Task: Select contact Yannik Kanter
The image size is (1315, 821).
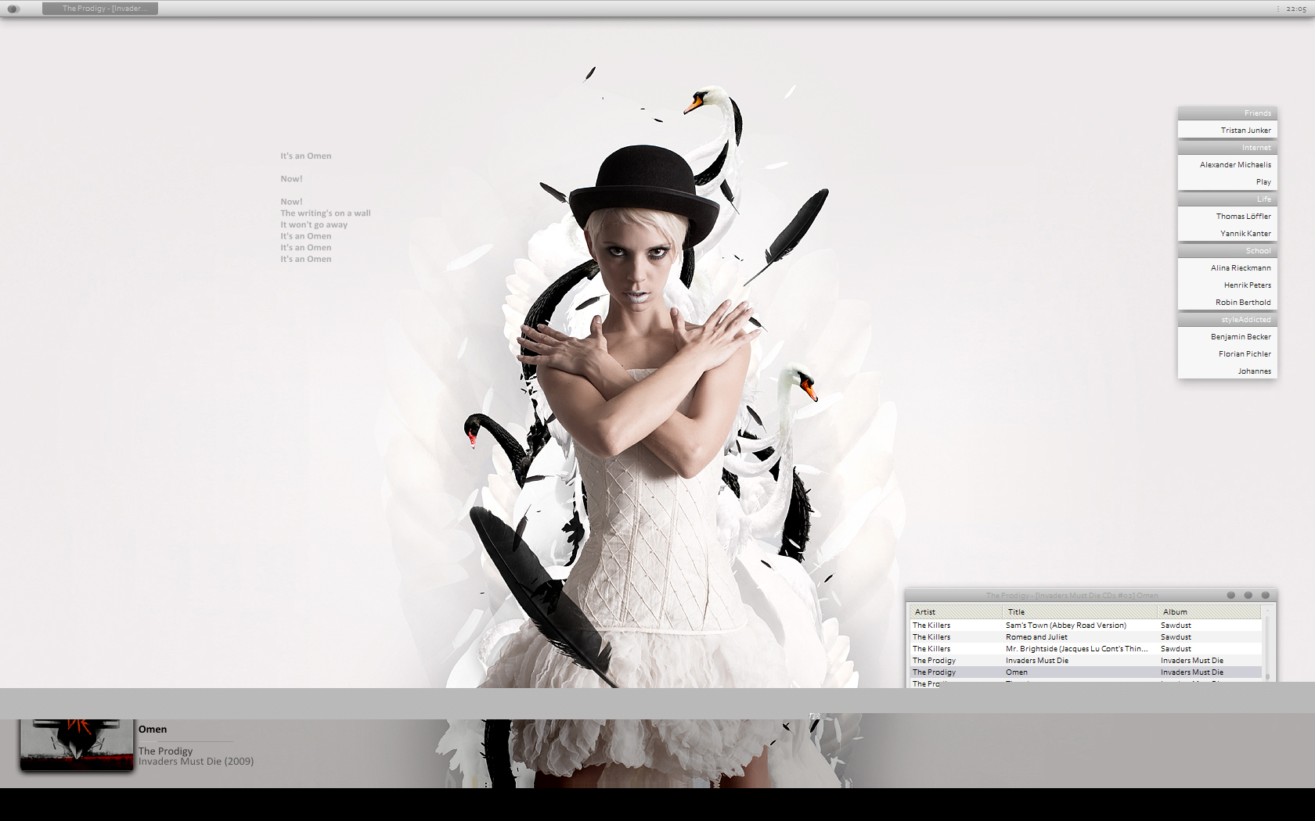Action: pyautogui.click(x=1227, y=234)
